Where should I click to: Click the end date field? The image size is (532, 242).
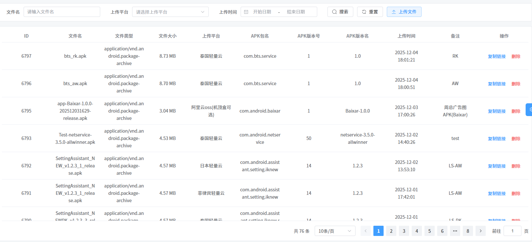click(296, 12)
